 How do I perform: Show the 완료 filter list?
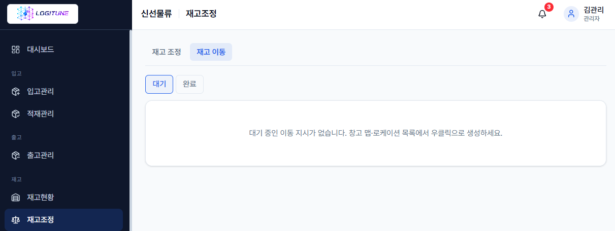click(x=189, y=84)
